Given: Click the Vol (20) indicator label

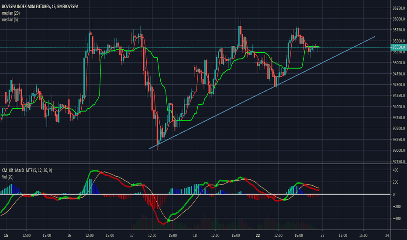Looking at the screenshot, I should click(7, 177).
